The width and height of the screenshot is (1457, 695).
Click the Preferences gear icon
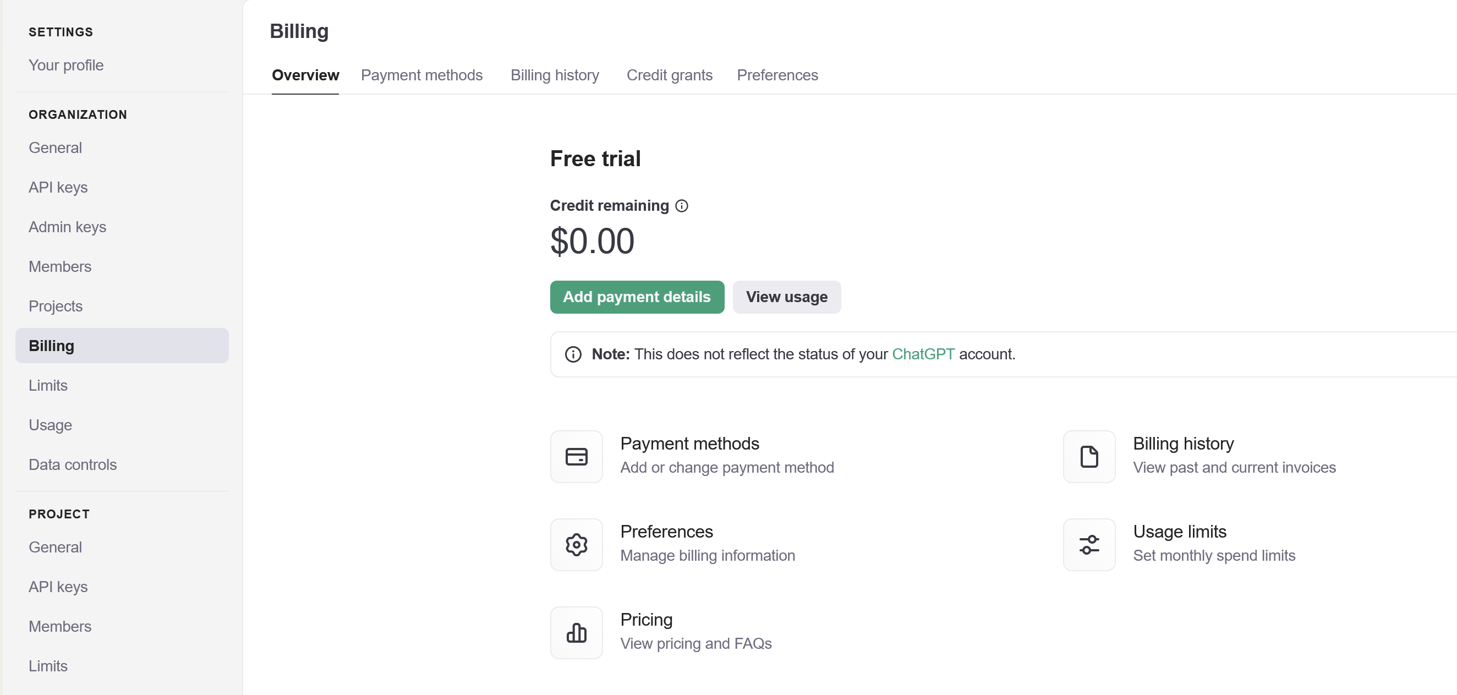coord(576,545)
